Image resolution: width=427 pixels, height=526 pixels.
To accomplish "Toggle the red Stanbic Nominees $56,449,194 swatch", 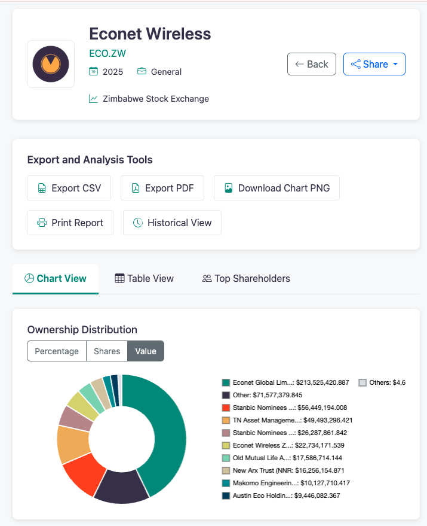I will click(226, 408).
